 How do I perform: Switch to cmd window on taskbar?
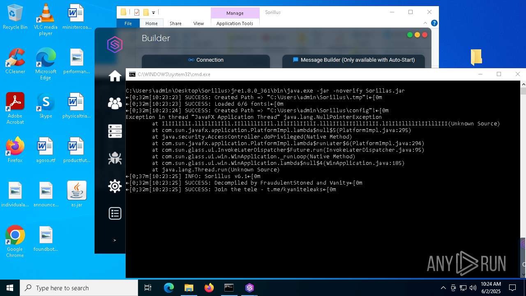pyautogui.click(x=229, y=288)
